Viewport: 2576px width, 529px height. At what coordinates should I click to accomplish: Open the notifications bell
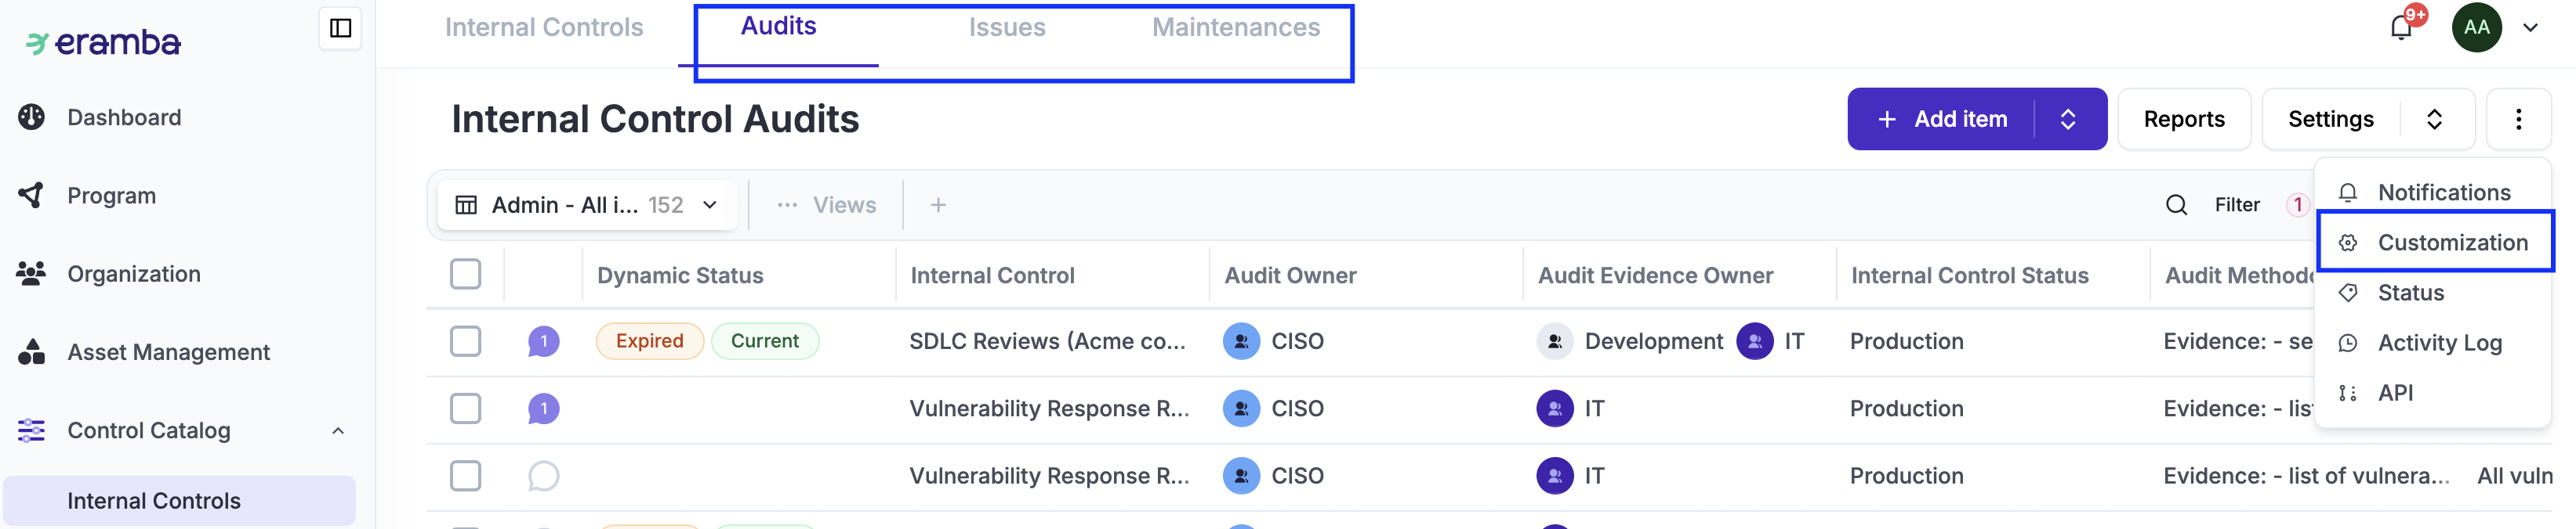(x=2400, y=28)
